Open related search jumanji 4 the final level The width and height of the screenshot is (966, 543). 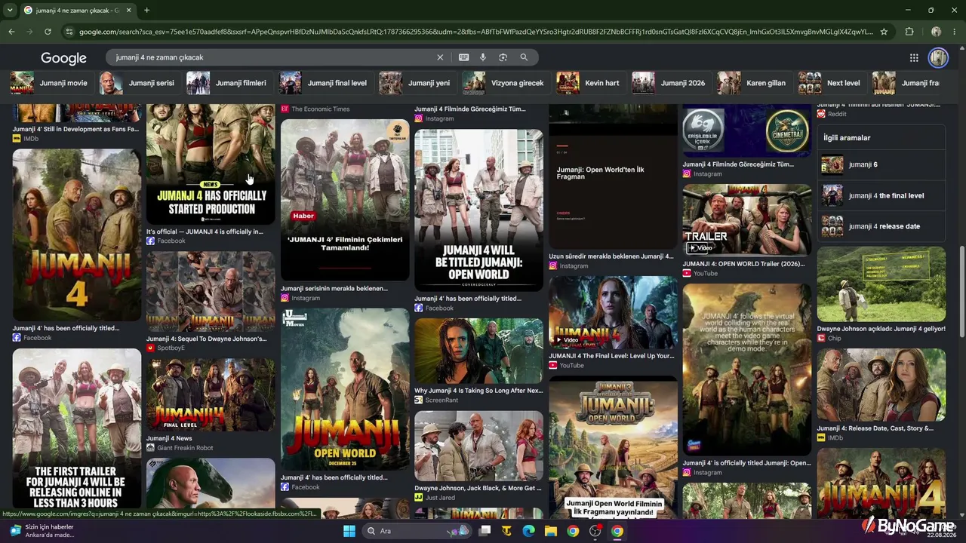coord(881,195)
